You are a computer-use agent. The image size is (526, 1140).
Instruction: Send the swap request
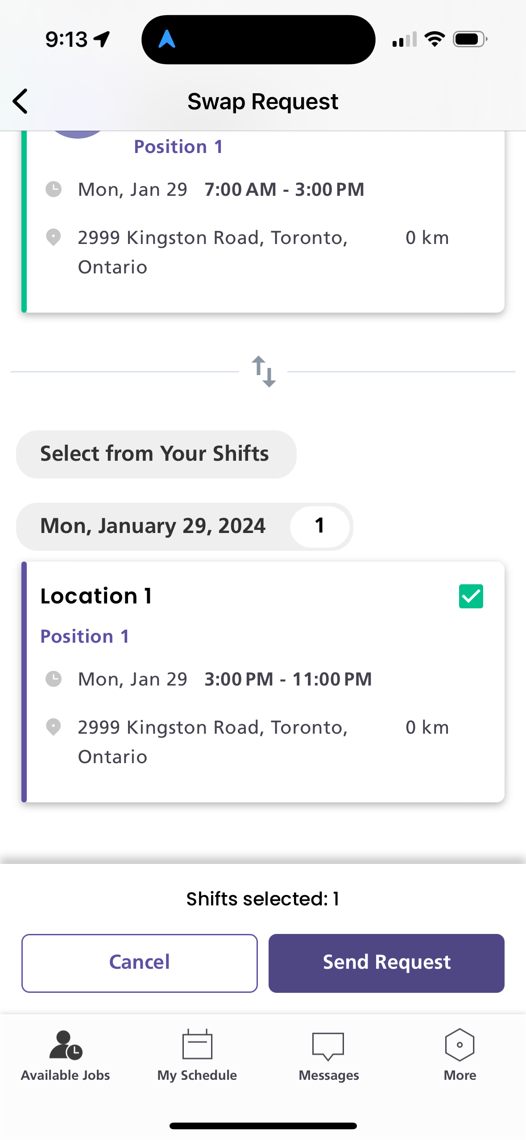[386, 963]
